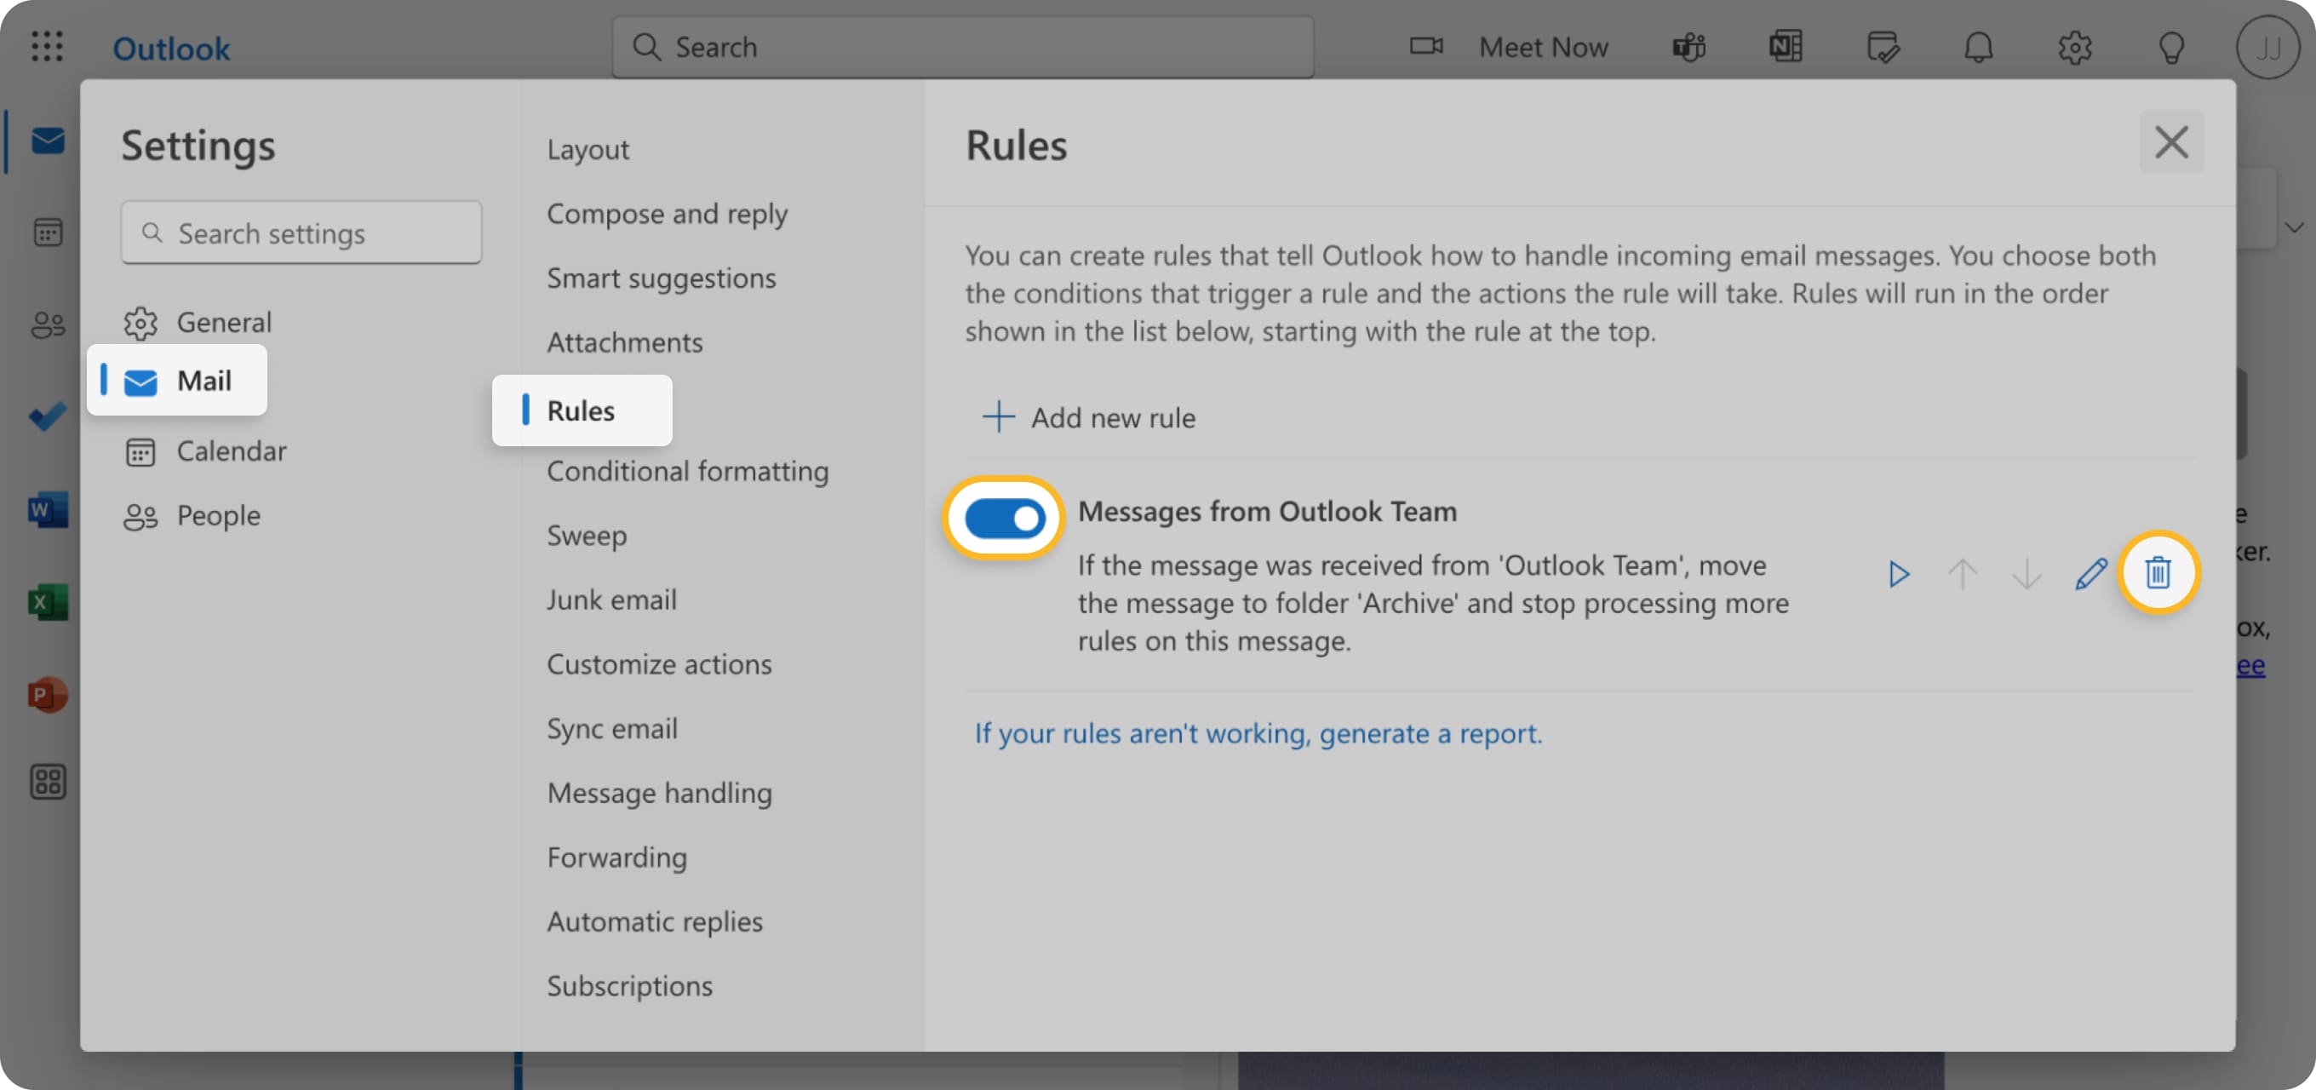Open Word from the left sidebar
2316x1090 pixels.
[46, 509]
